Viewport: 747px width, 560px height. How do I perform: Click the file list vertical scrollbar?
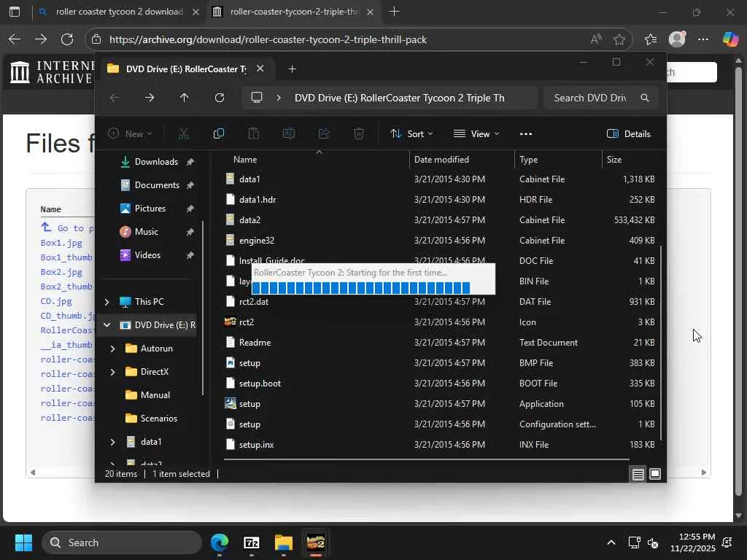tap(661, 343)
